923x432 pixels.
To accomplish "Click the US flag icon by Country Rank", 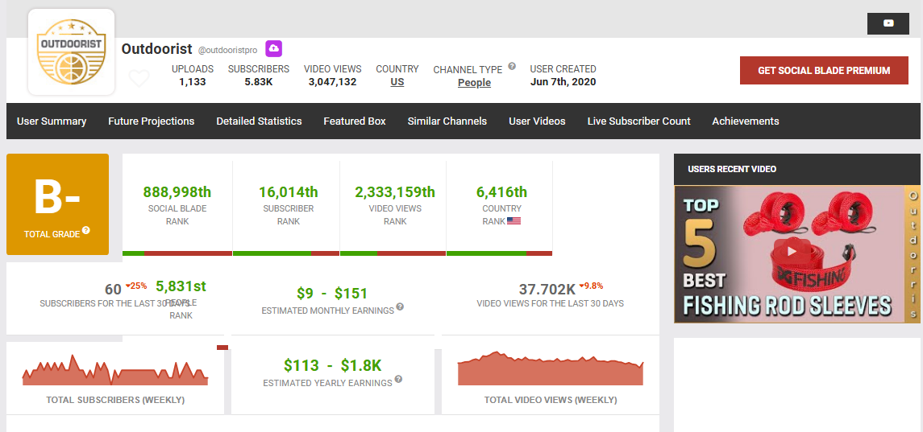I will point(513,221).
